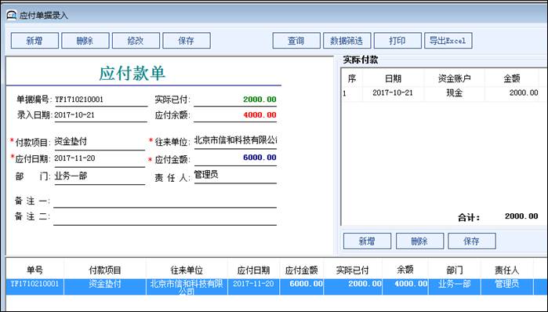This screenshot has height=312, width=548.
Task: Click the top toolbar 新增 button
Action: click(x=34, y=41)
